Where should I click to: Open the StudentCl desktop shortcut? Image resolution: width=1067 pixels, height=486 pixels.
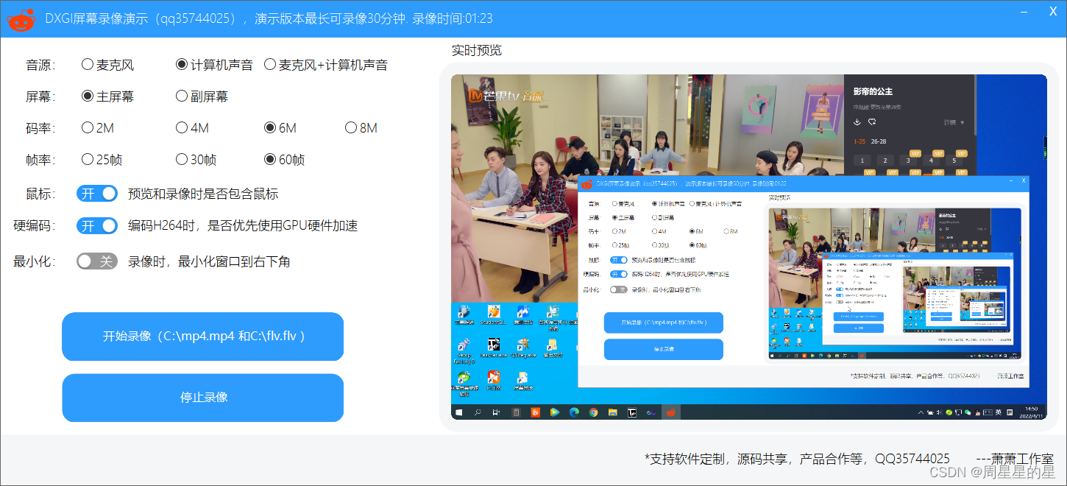(494, 312)
